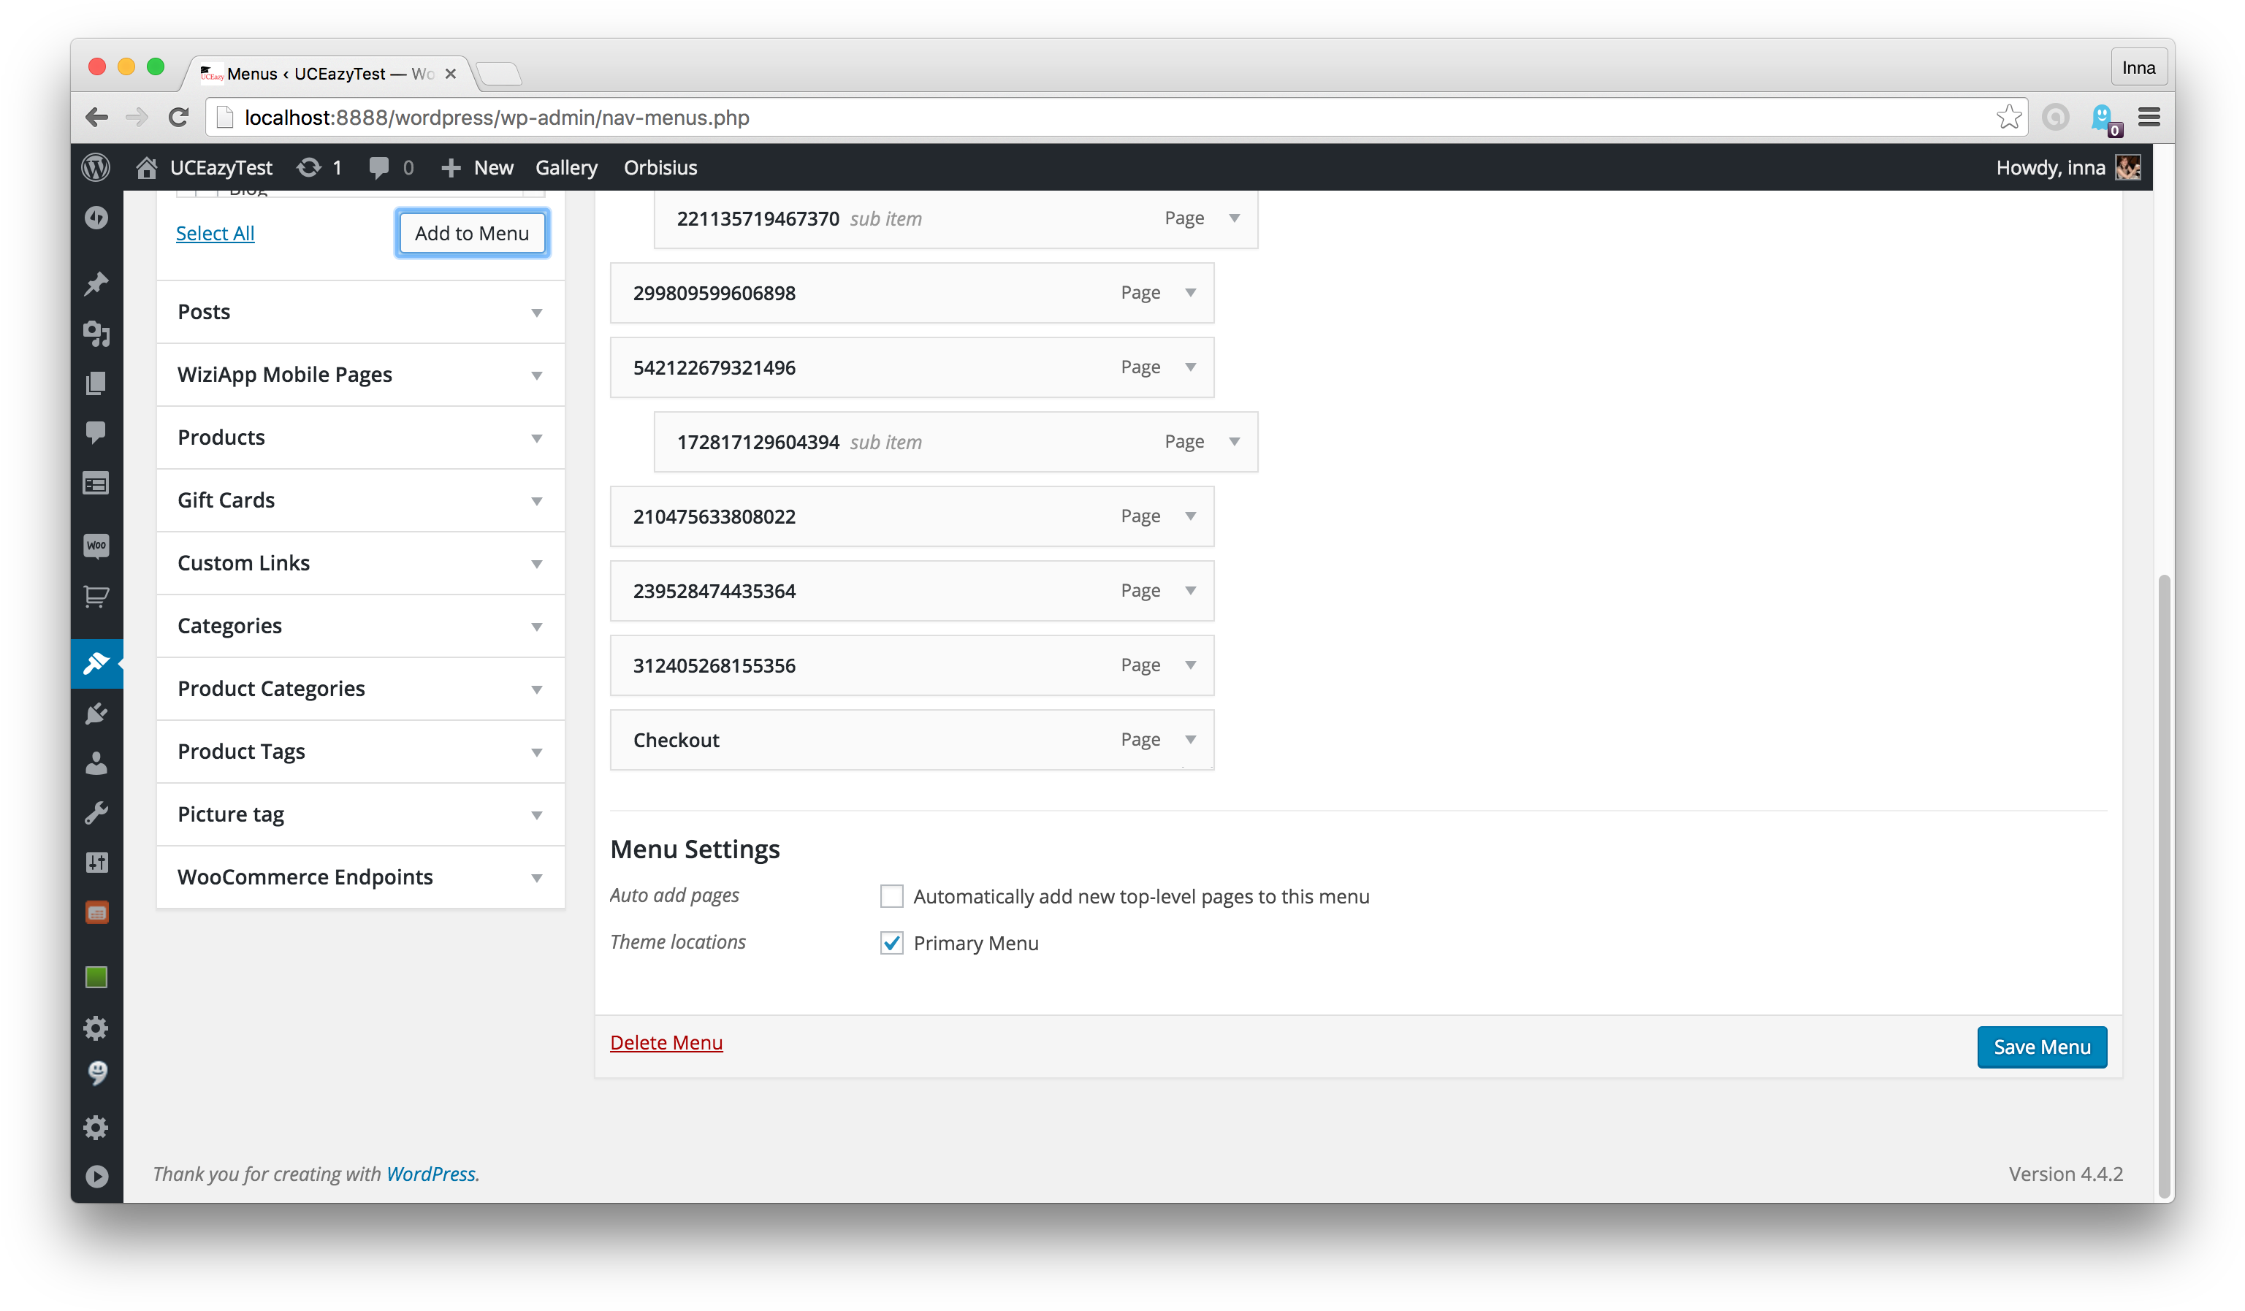Open the Checkout menu item Page dropdown
This screenshot has height=1311, width=2245.
(x=1189, y=739)
